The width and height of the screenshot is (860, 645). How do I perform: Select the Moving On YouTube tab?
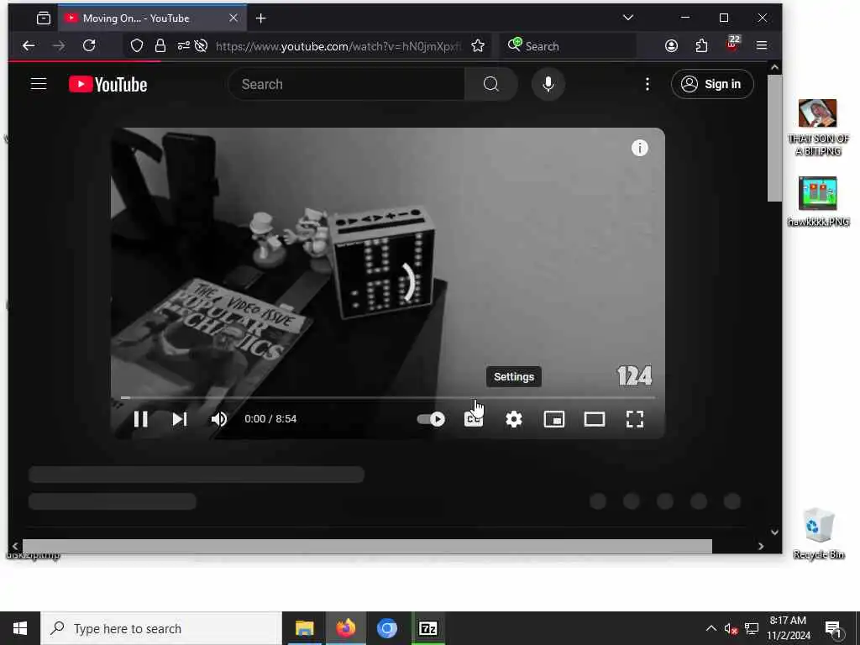coord(152,18)
